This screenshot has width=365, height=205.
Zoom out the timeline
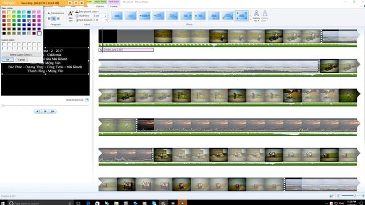[338, 196]
